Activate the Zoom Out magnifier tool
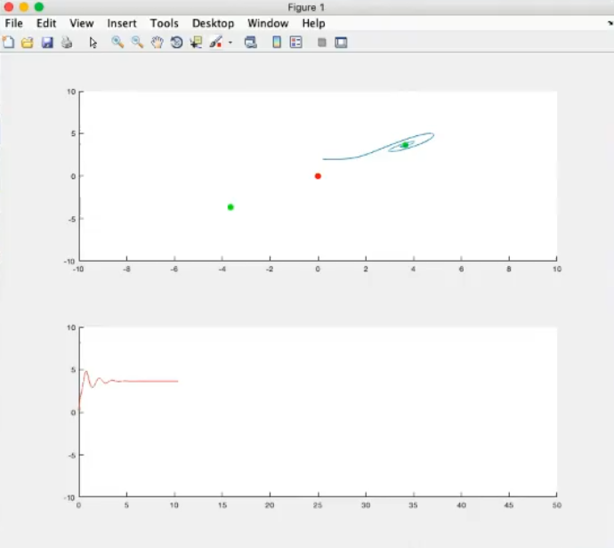This screenshot has height=548, width=614. tap(137, 42)
